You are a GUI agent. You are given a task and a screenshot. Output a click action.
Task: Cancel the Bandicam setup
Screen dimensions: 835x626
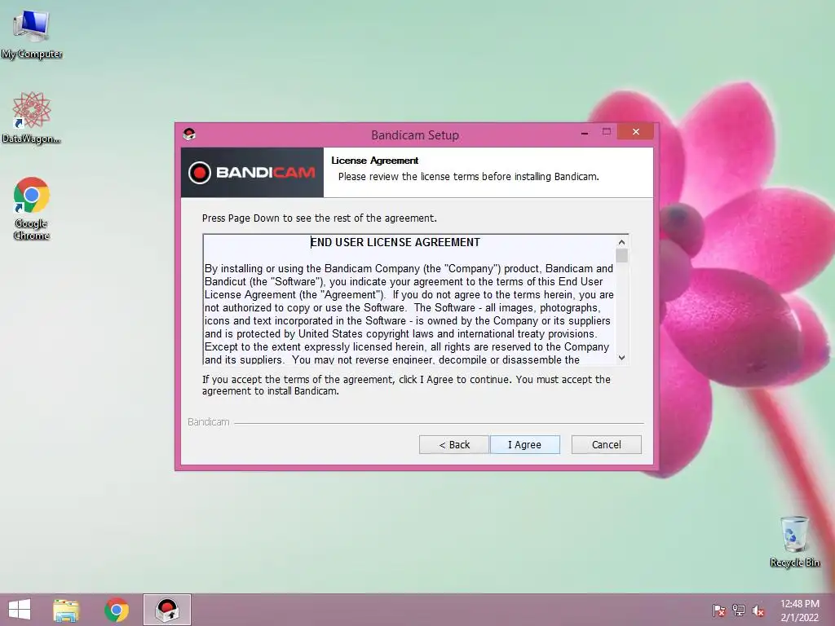606,444
